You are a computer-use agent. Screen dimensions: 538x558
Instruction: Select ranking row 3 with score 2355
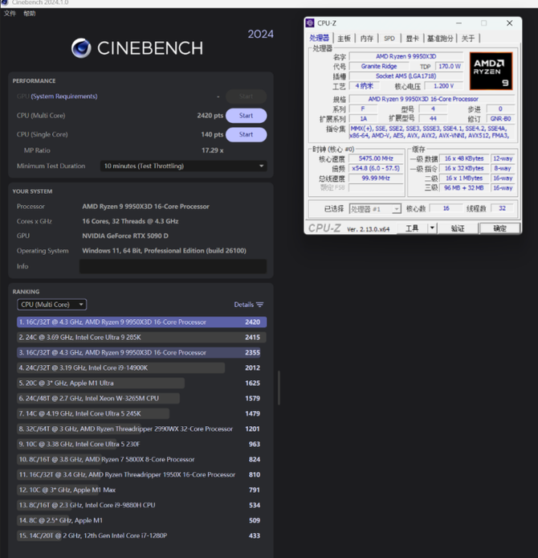point(141,353)
